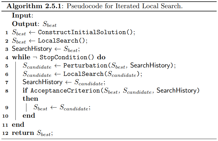Viewport: 218px width, 141px height.
Task: Click the if keyword on line 8
Action: [x=25, y=90]
